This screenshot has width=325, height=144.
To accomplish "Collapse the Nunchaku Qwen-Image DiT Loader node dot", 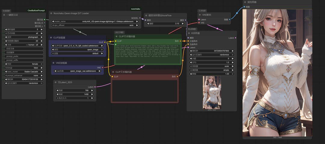I will point(51,13).
